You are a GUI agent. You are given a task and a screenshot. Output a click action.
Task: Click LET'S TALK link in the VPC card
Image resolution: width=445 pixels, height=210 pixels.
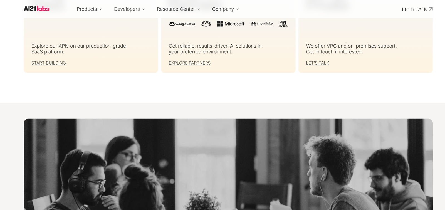tap(317, 63)
